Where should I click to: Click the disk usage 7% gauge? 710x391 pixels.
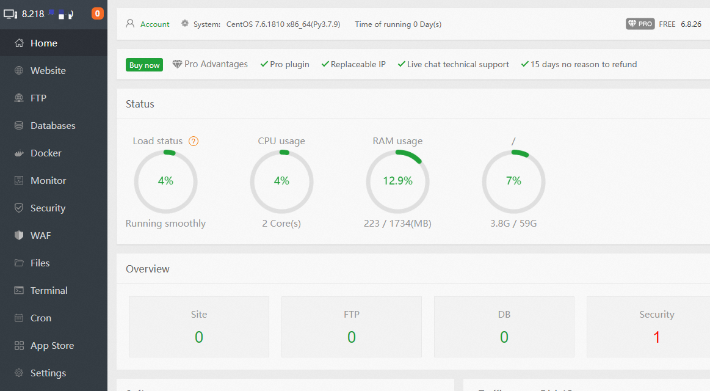point(513,181)
